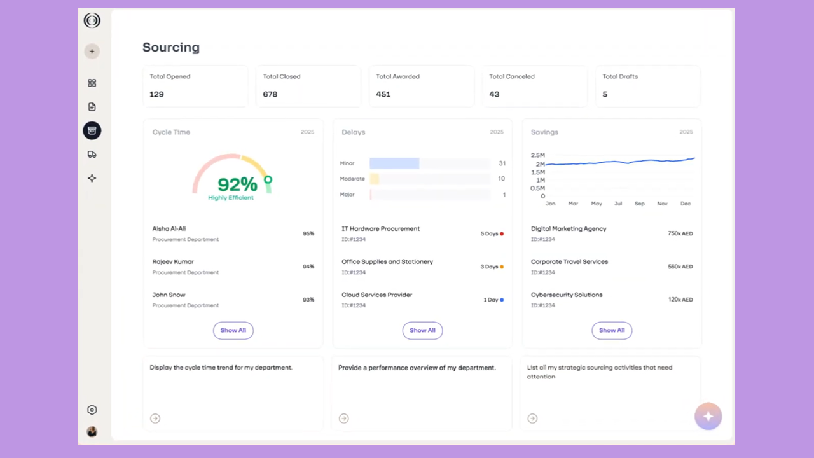This screenshot has width=814, height=458.
Task: Click Show All under Savings
Action: tap(612, 330)
